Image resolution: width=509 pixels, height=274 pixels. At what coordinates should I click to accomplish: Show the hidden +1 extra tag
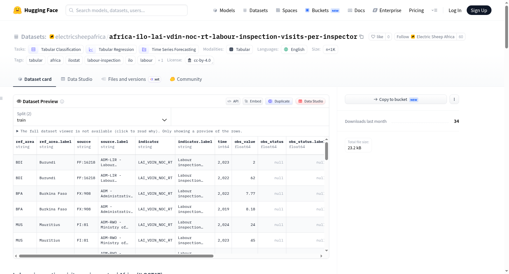pyautogui.click(x=160, y=60)
